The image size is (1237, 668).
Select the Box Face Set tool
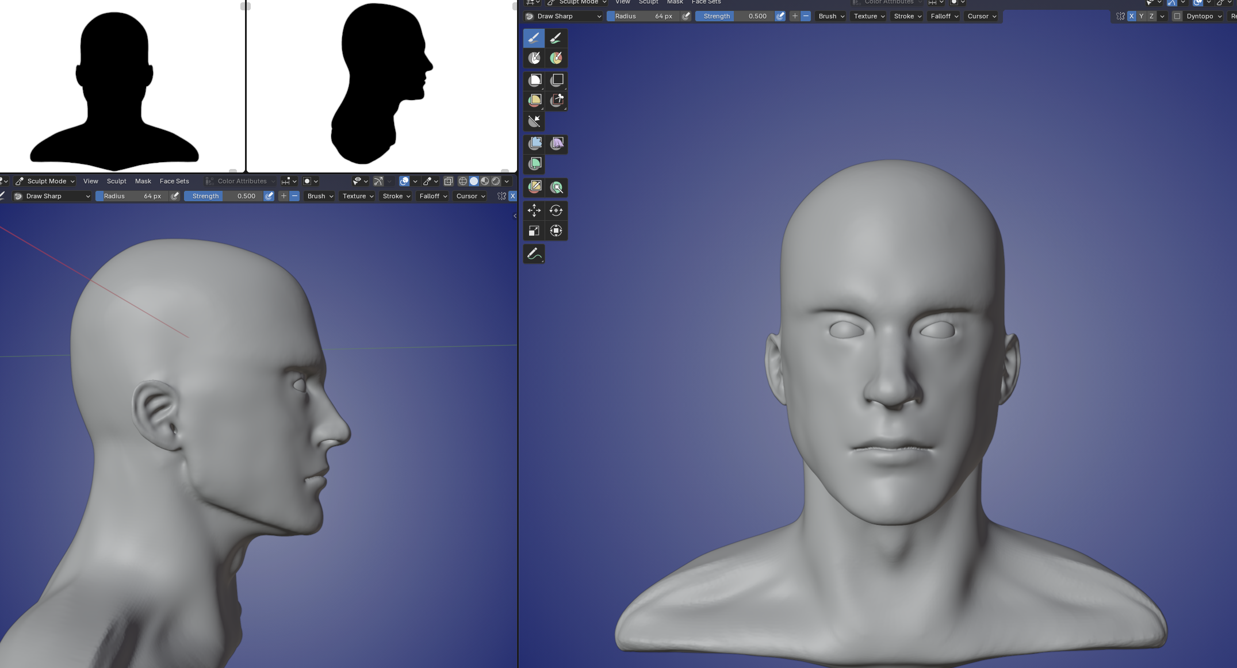pos(534,100)
